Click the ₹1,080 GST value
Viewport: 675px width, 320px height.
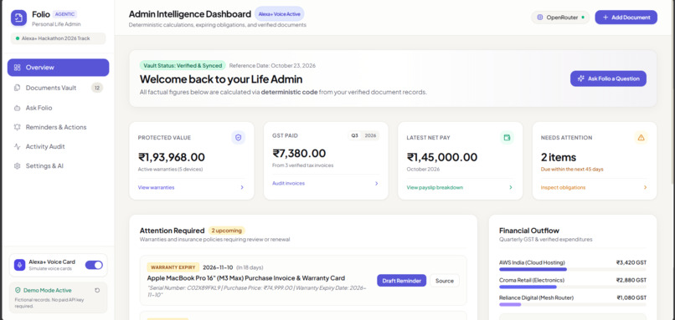coord(631,297)
